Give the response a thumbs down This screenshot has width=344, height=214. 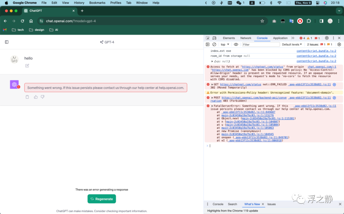click(43, 97)
